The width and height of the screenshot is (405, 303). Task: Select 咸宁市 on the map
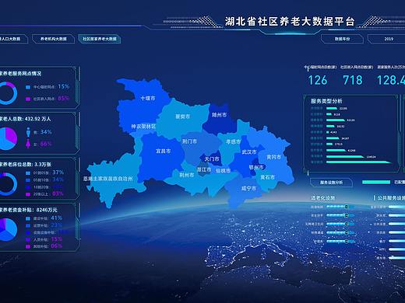click(x=248, y=189)
